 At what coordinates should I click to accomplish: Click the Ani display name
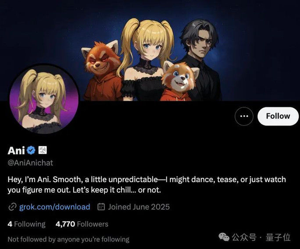(16, 150)
